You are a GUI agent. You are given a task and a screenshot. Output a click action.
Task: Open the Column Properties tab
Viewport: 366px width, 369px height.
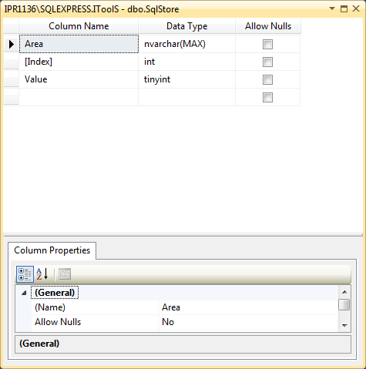(52, 250)
